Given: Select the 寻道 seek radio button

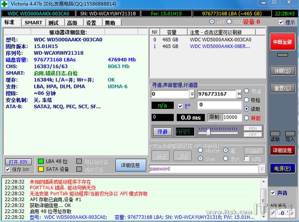Looking at the screenshot, I should pos(246,91).
